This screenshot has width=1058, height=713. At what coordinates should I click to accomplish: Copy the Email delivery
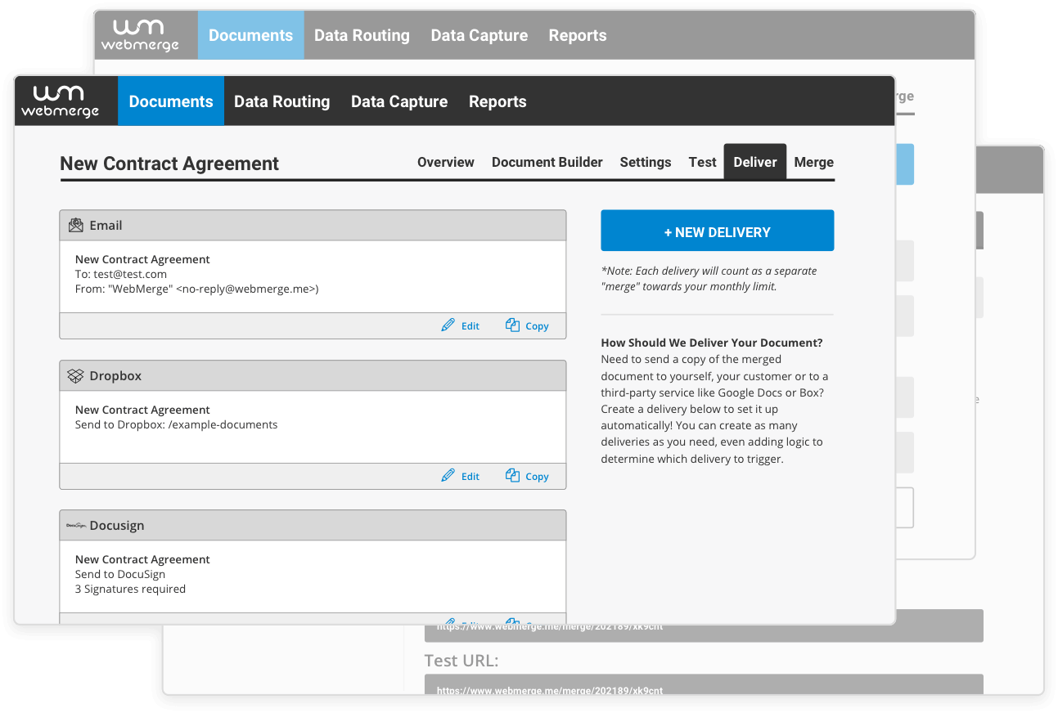(528, 325)
